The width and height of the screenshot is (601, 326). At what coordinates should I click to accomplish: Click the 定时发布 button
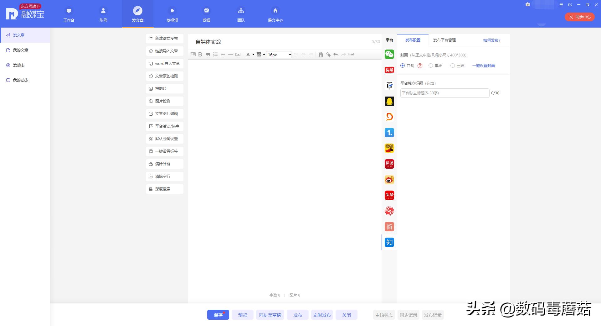[x=322, y=315]
